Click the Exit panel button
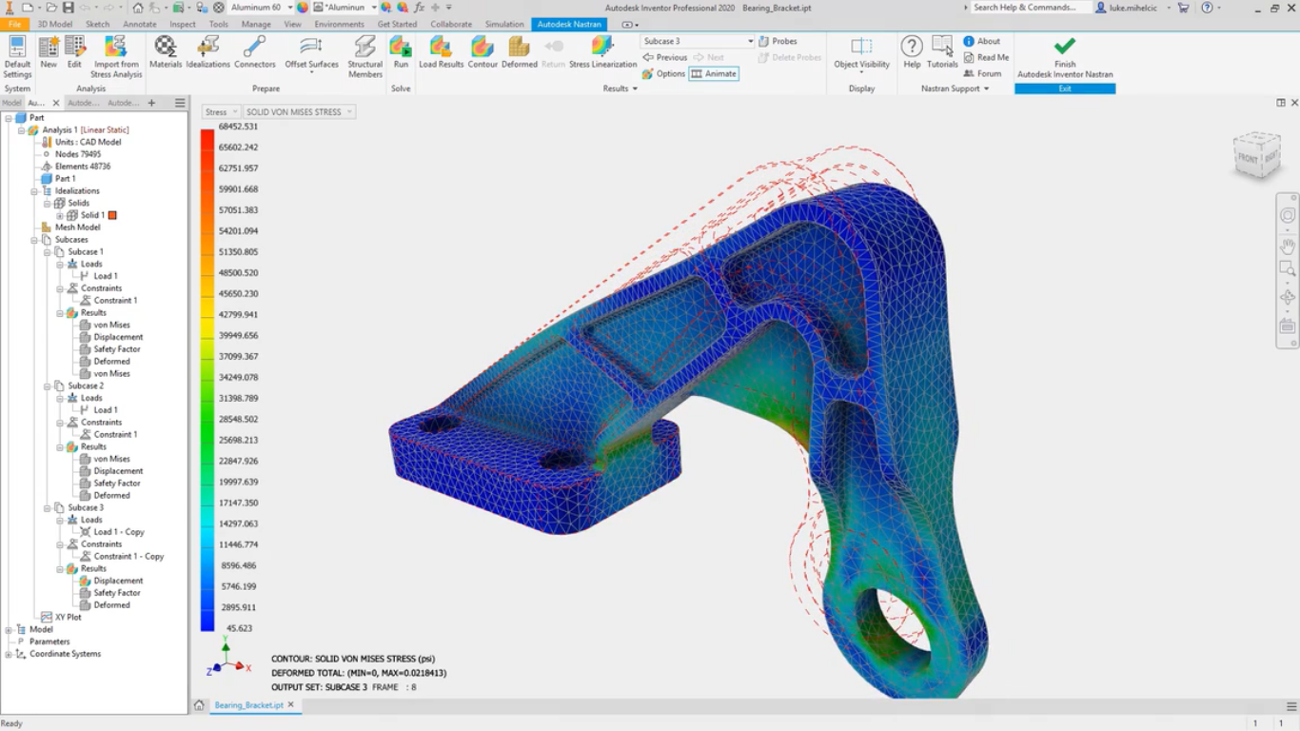The height and width of the screenshot is (731, 1300). click(1065, 89)
